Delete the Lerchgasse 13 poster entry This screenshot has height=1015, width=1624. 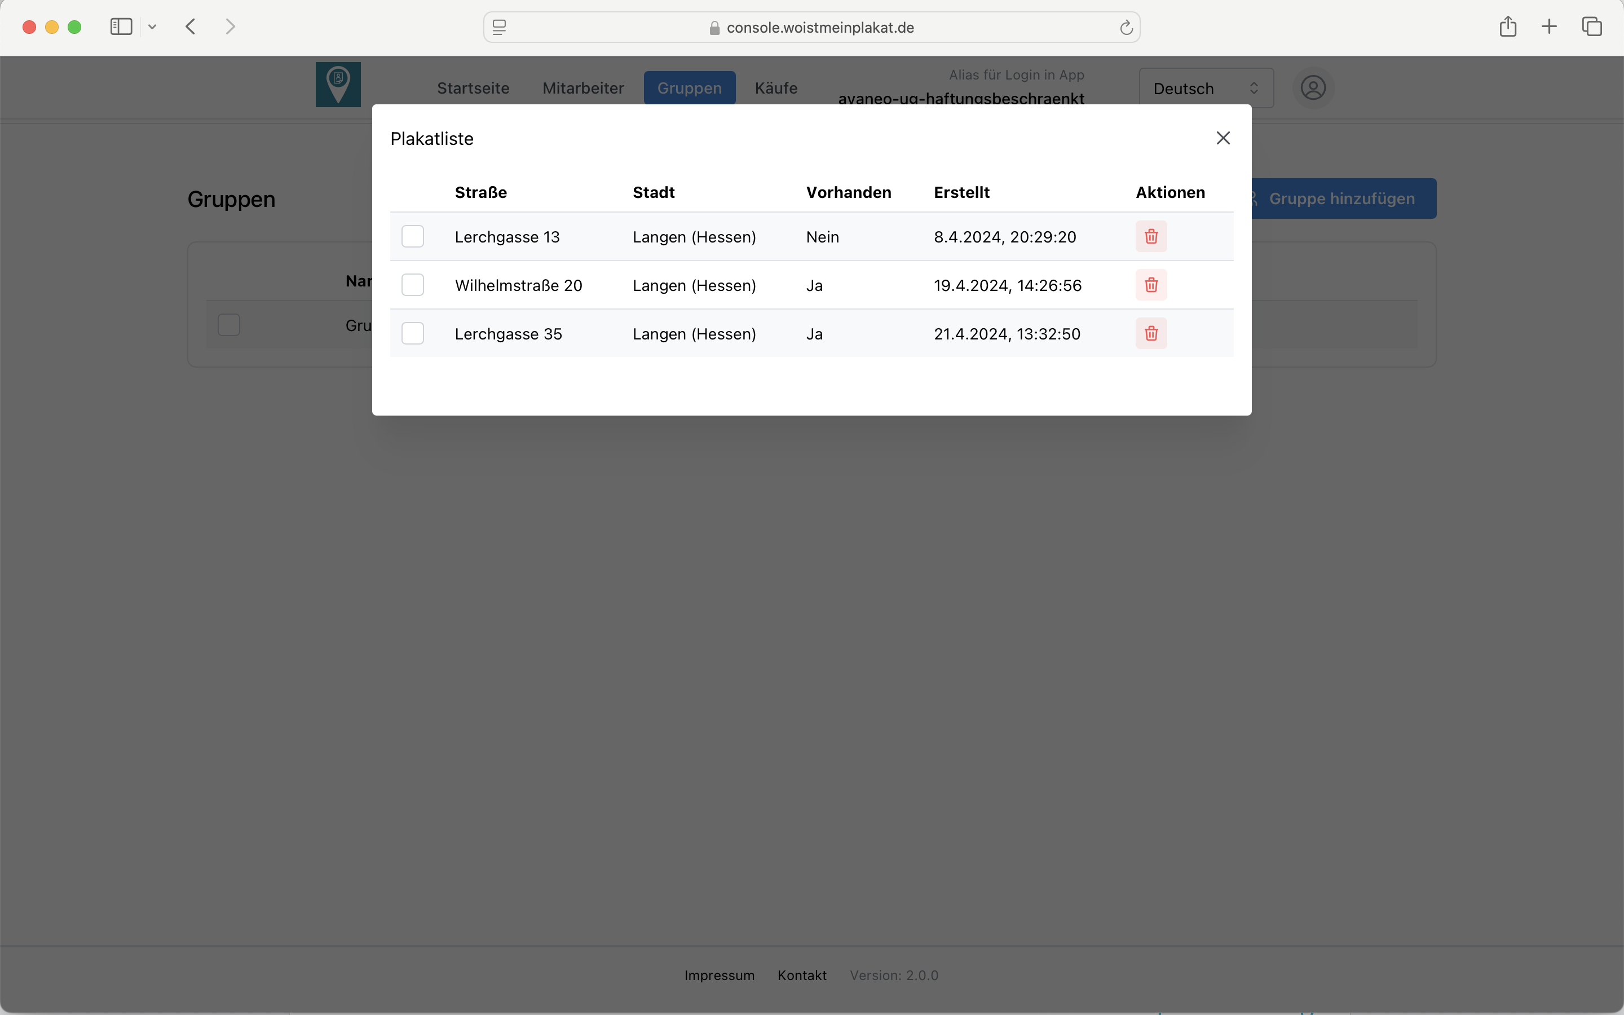point(1151,236)
